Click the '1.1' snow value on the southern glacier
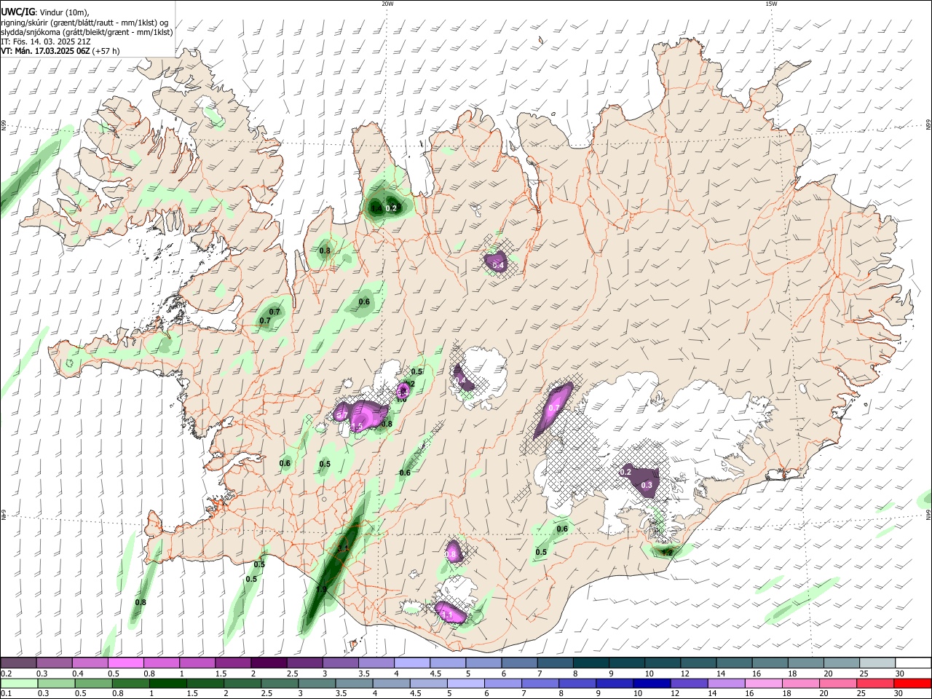 click(447, 615)
